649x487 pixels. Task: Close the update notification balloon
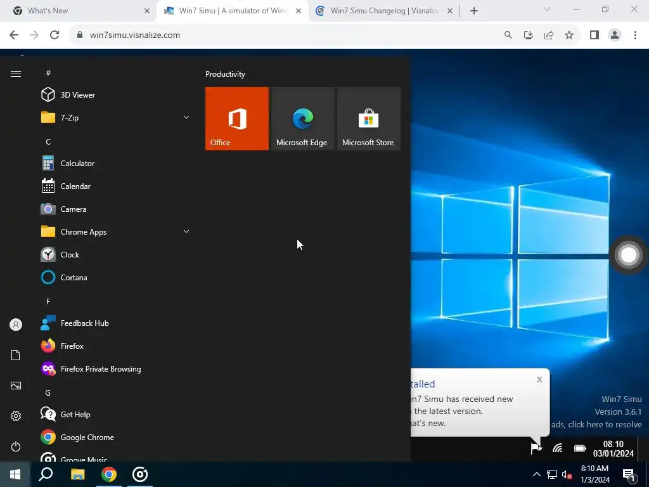(x=539, y=379)
